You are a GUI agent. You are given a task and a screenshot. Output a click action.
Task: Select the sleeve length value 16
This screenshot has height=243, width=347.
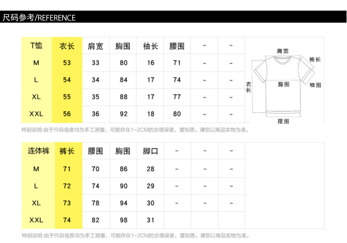tap(151, 63)
